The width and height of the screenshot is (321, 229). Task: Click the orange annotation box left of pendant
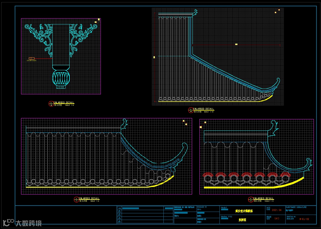tap(32, 59)
